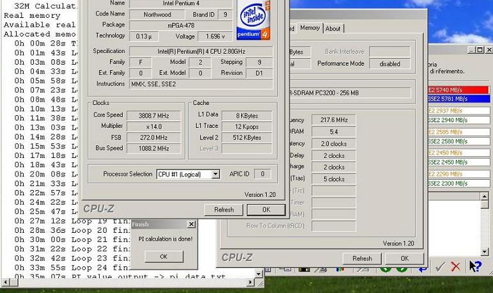Click OK in the CPU-Z processor window

pos(266,210)
